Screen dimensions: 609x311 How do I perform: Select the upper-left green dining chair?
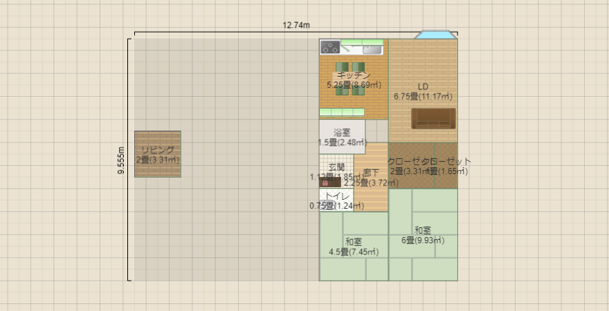(342, 67)
